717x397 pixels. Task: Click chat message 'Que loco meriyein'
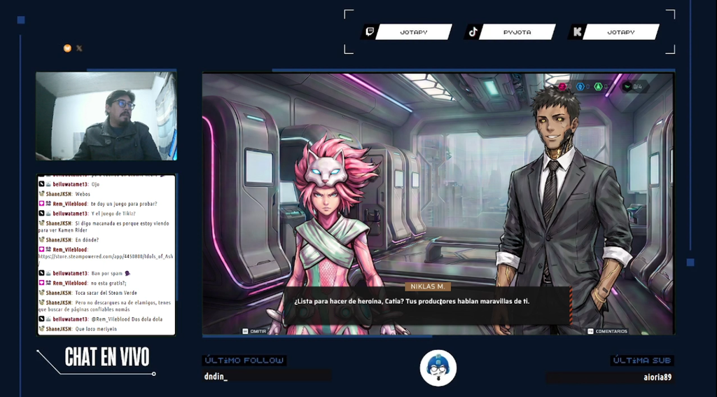pyautogui.click(x=96, y=329)
